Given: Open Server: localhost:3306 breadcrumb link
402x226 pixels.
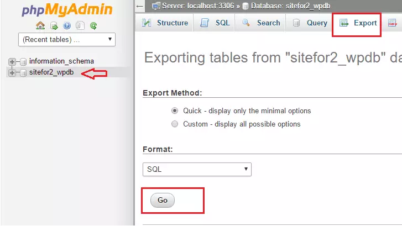Looking at the screenshot, I should pos(198,6).
